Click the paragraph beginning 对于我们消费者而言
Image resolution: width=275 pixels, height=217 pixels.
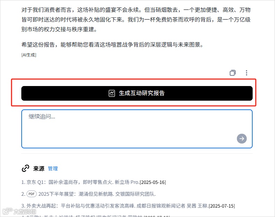pos(136,20)
